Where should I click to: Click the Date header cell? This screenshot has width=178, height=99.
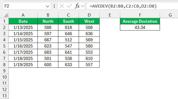pyautogui.click(x=23, y=21)
